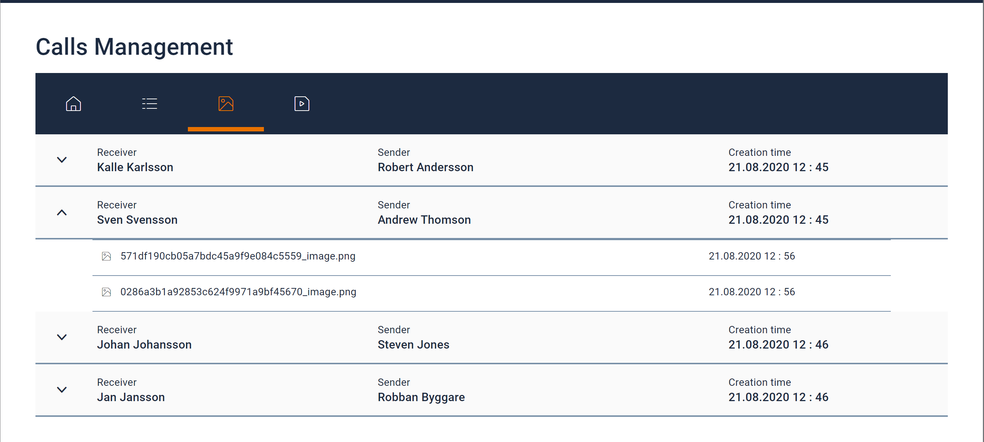
Task: Click the Calls Management page heading
Action: click(x=134, y=47)
